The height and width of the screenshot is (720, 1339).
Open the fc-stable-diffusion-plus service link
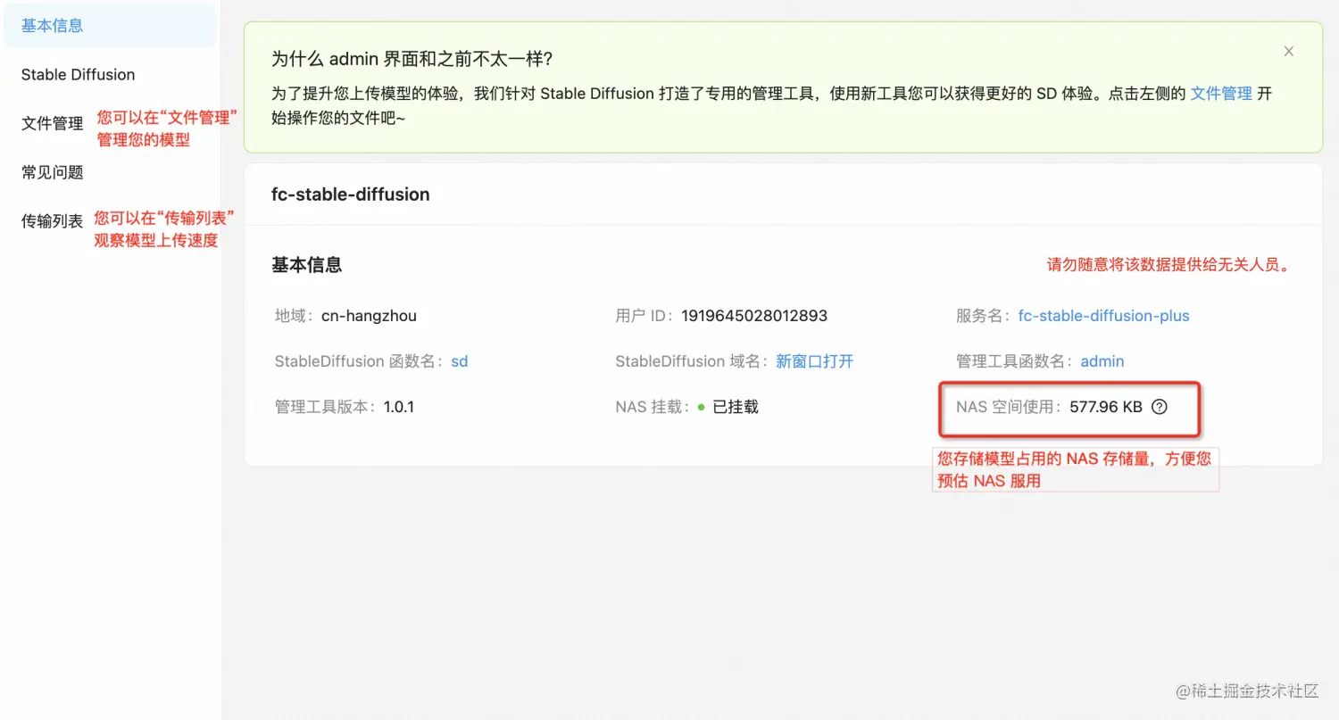coord(1103,316)
